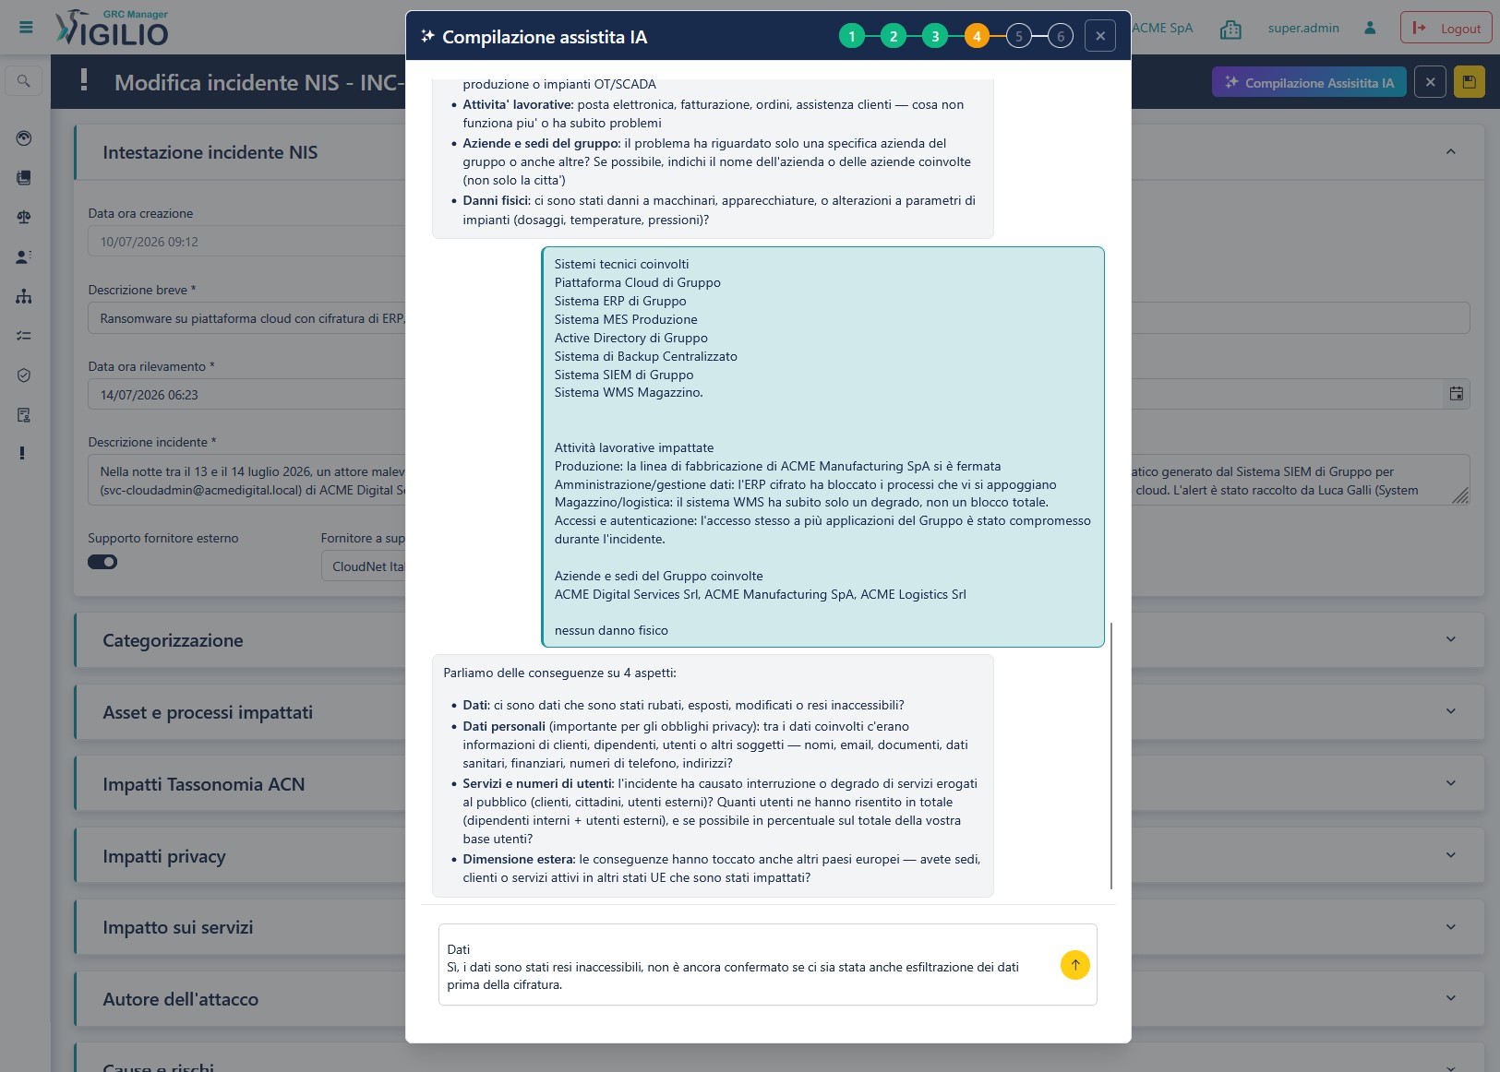Viewport: 1500px width, 1072px height.
Task: Click the 'Parliamo delle conseguenze su 4 aspetti' text
Action: coord(559,673)
